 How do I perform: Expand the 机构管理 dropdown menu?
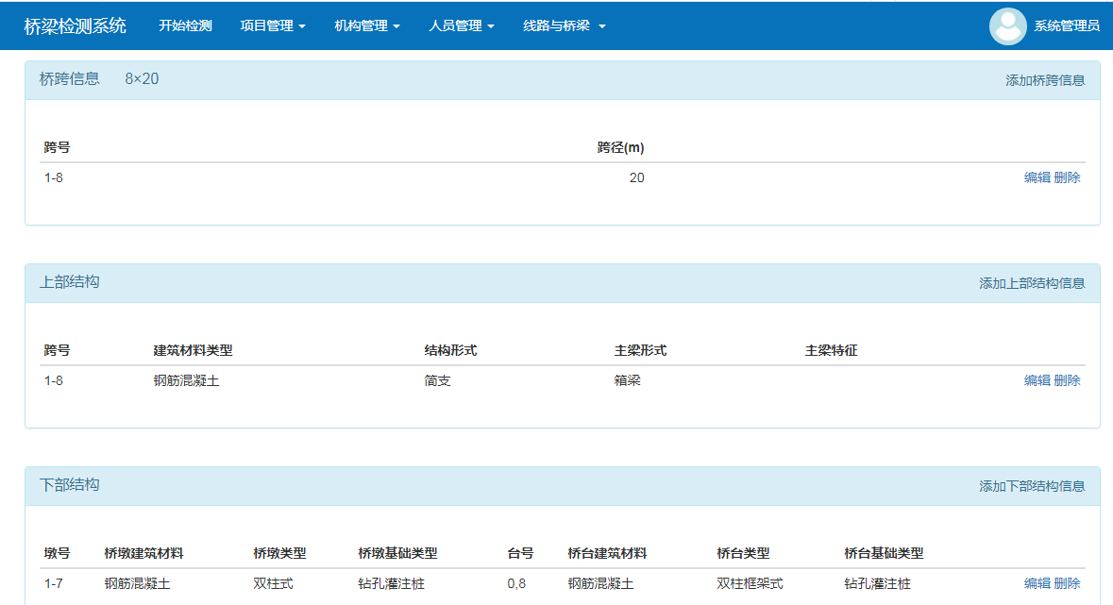point(366,26)
